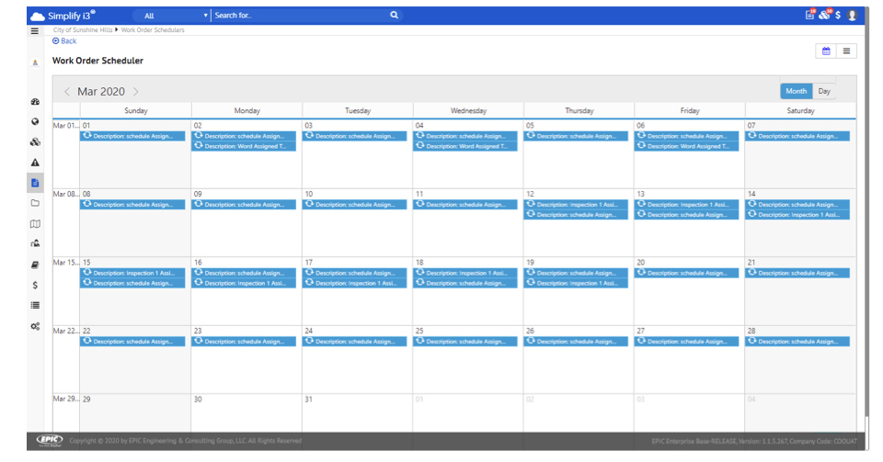Go to next month using right chevron

tap(136, 92)
